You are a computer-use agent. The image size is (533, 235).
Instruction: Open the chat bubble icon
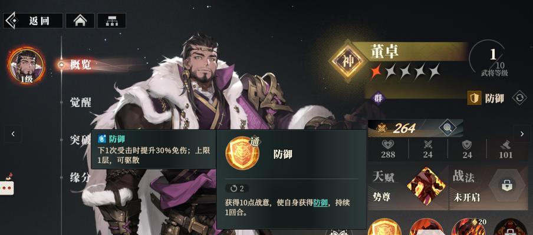coord(7,188)
